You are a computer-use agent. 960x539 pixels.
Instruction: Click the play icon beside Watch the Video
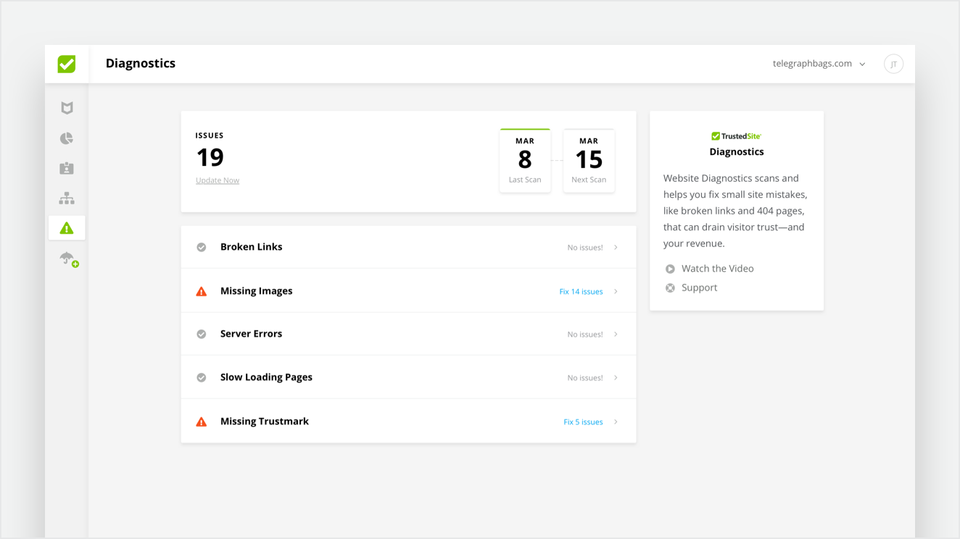[670, 269]
